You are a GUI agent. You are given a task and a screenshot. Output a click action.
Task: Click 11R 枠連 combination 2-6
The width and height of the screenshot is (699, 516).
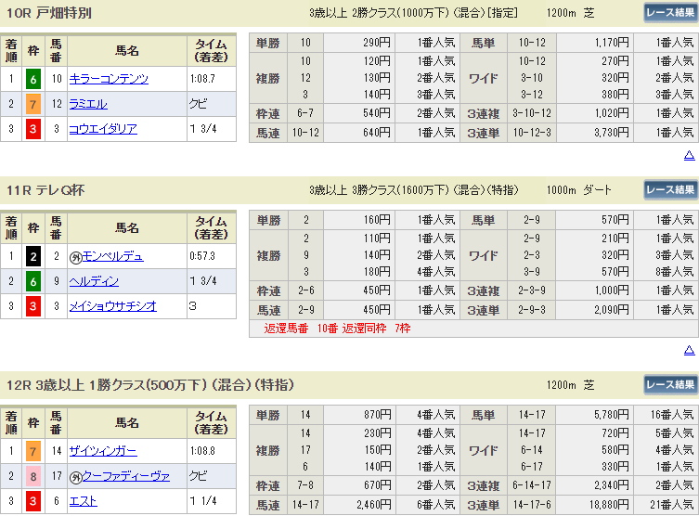pyautogui.click(x=305, y=290)
